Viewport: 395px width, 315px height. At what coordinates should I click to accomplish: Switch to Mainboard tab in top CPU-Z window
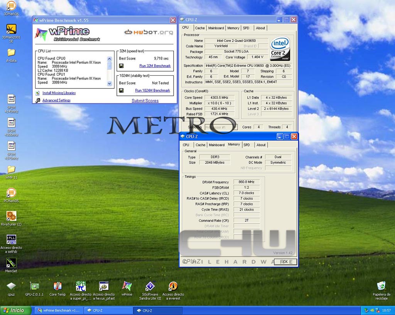point(216,28)
